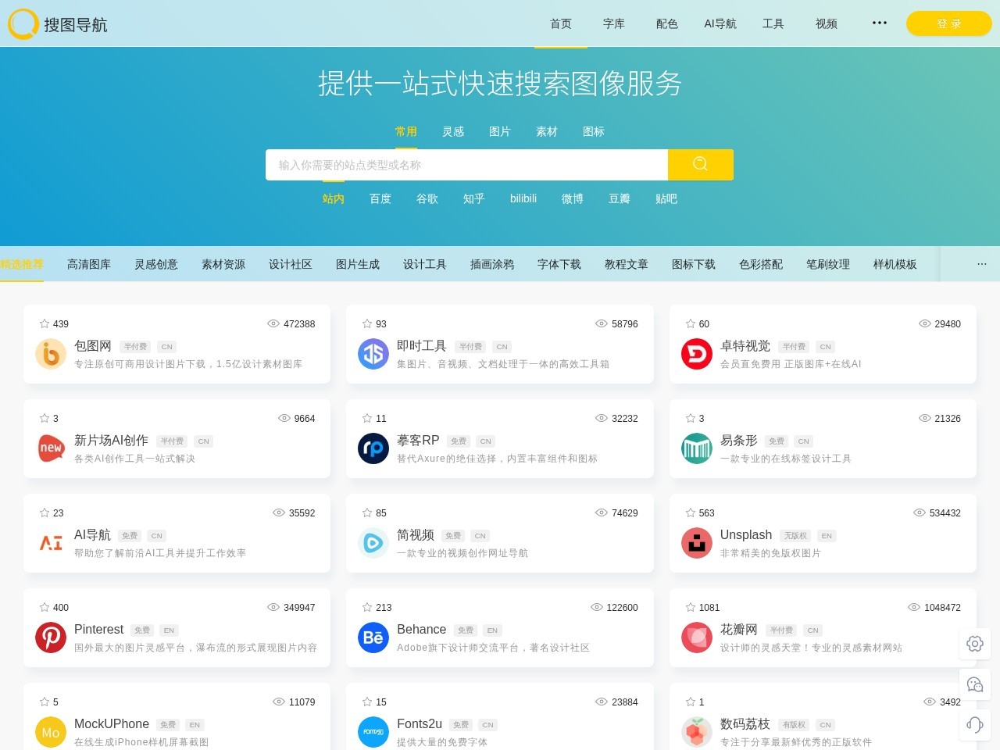The width and height of the screenshot is (1000, 750).
Task: Click the MockUPhone logo icon
Action: point(51,732)
